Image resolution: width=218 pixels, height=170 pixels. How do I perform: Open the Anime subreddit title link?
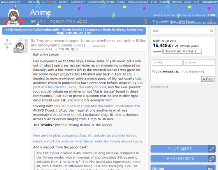(40, 12)
